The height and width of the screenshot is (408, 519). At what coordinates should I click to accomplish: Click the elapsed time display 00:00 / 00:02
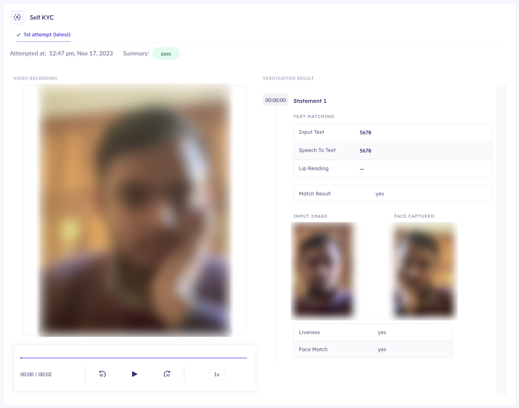click(36, 374)
